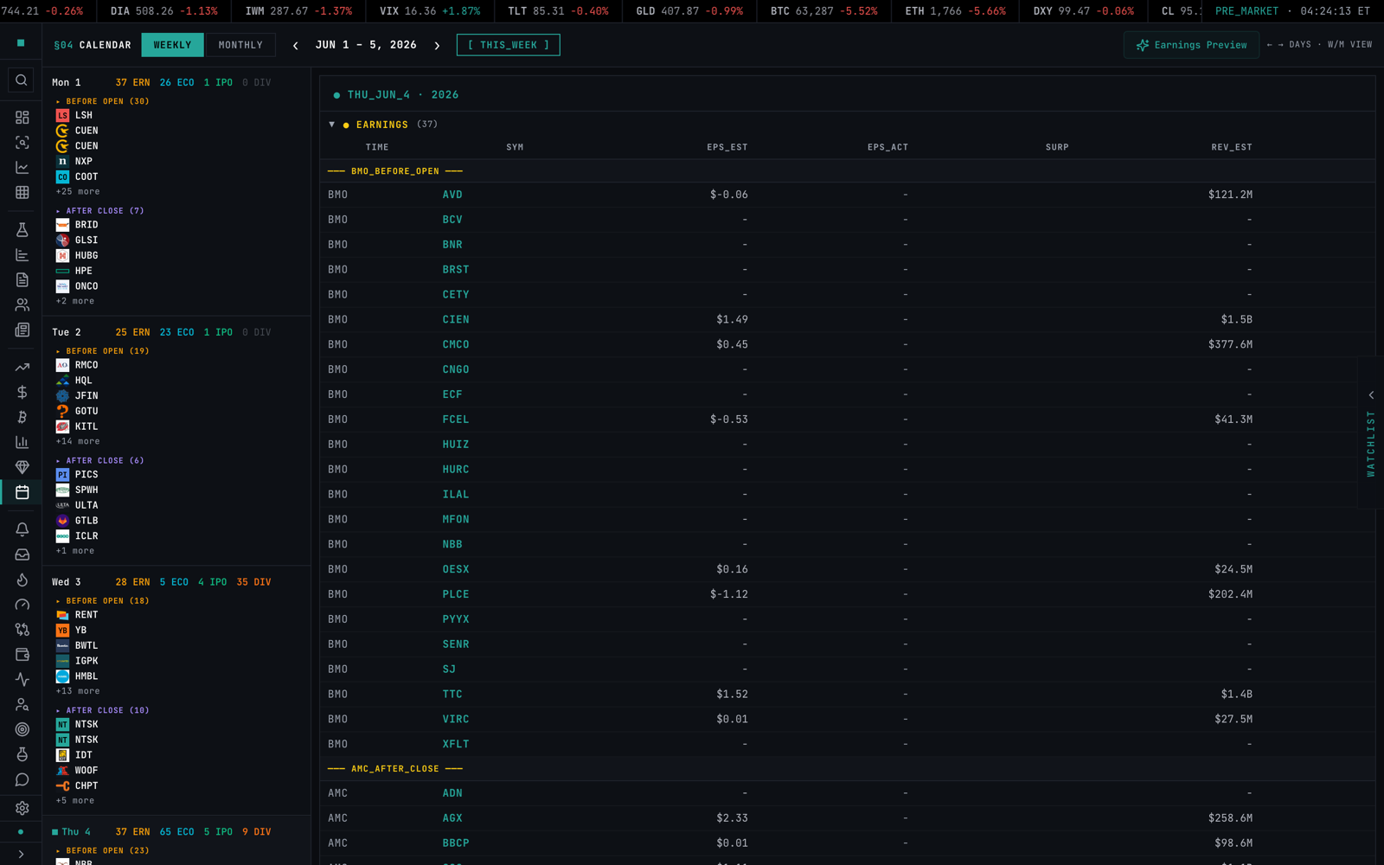Viewport: 1384px width, 865px height.
Task: Open the settings gear icon
Action: point(22,808)
